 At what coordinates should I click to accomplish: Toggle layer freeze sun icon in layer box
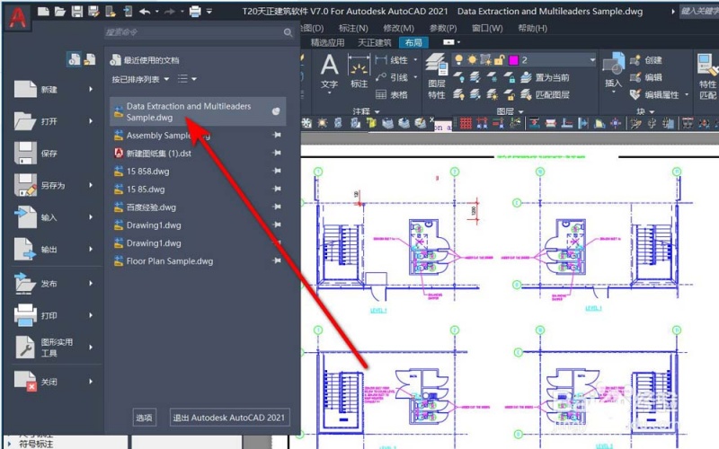(x=472, y=59)
